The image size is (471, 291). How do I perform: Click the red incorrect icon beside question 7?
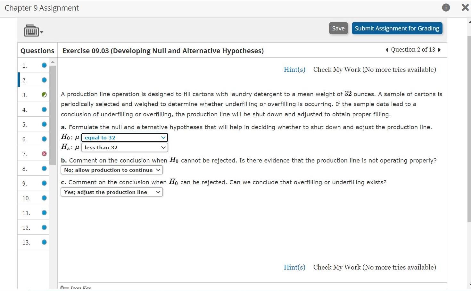(44, 154)
